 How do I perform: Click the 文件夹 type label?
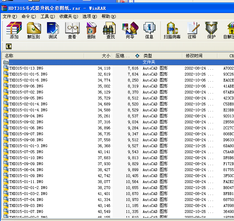[x=149, y=62]
